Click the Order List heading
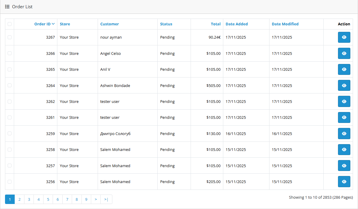The image size is (358, 209). pyautogui.click(x=22, y=6)
